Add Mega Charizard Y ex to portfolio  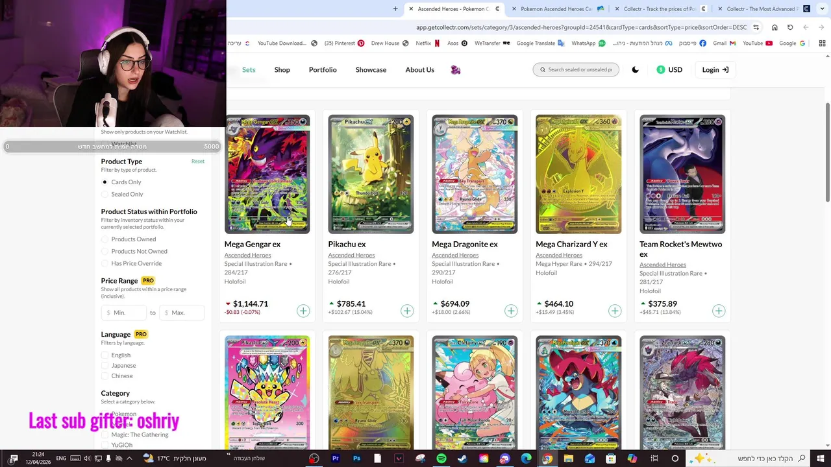click(615, 311)
